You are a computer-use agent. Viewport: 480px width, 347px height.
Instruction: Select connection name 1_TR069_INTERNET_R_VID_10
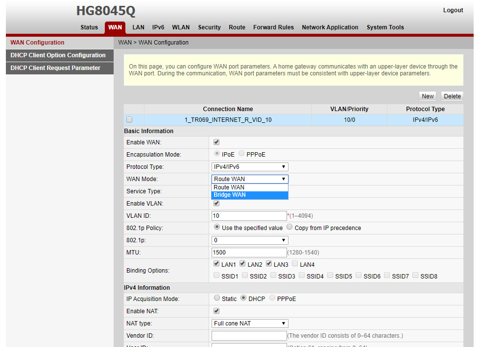[228, 120]
